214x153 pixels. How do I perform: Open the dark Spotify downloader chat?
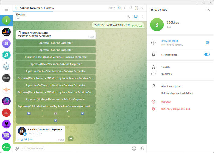6,78
